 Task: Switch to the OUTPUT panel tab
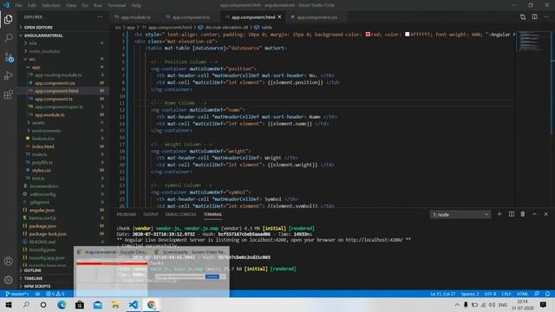[151, 214]
